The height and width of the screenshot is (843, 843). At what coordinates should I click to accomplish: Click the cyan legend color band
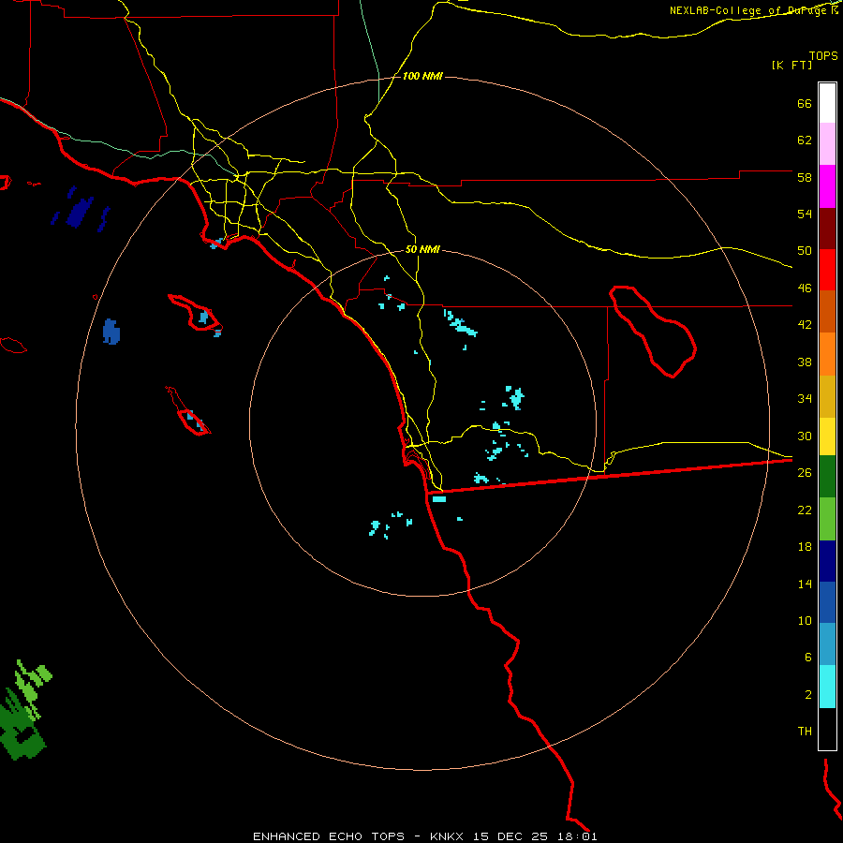click(827, 687)
